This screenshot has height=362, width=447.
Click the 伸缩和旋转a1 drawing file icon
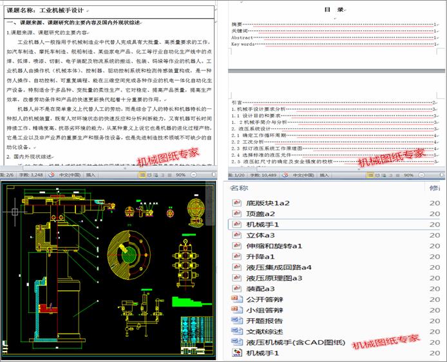tap(236, 246)
